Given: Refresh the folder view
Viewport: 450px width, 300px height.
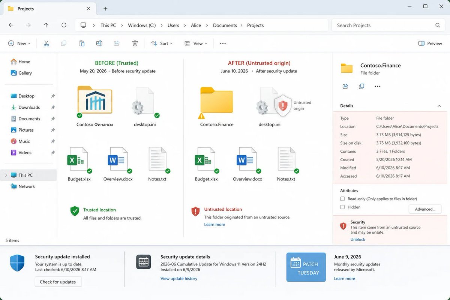Looking at the screenshot, I should (x=64, y=25).
